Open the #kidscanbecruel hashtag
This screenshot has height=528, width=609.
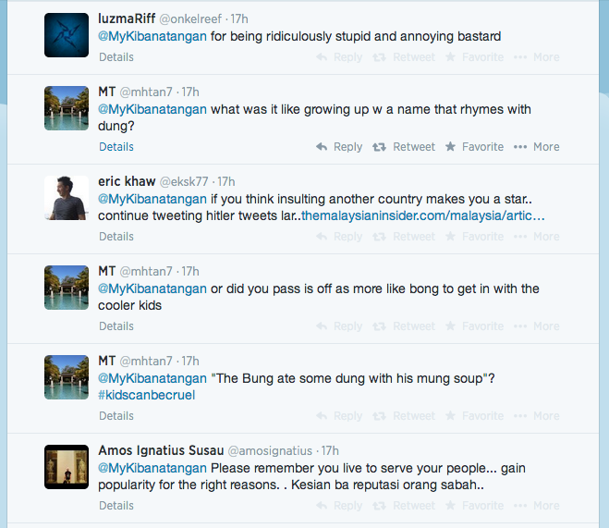coord(147,395)
